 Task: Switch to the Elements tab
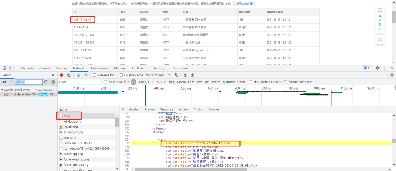(27, 68)
